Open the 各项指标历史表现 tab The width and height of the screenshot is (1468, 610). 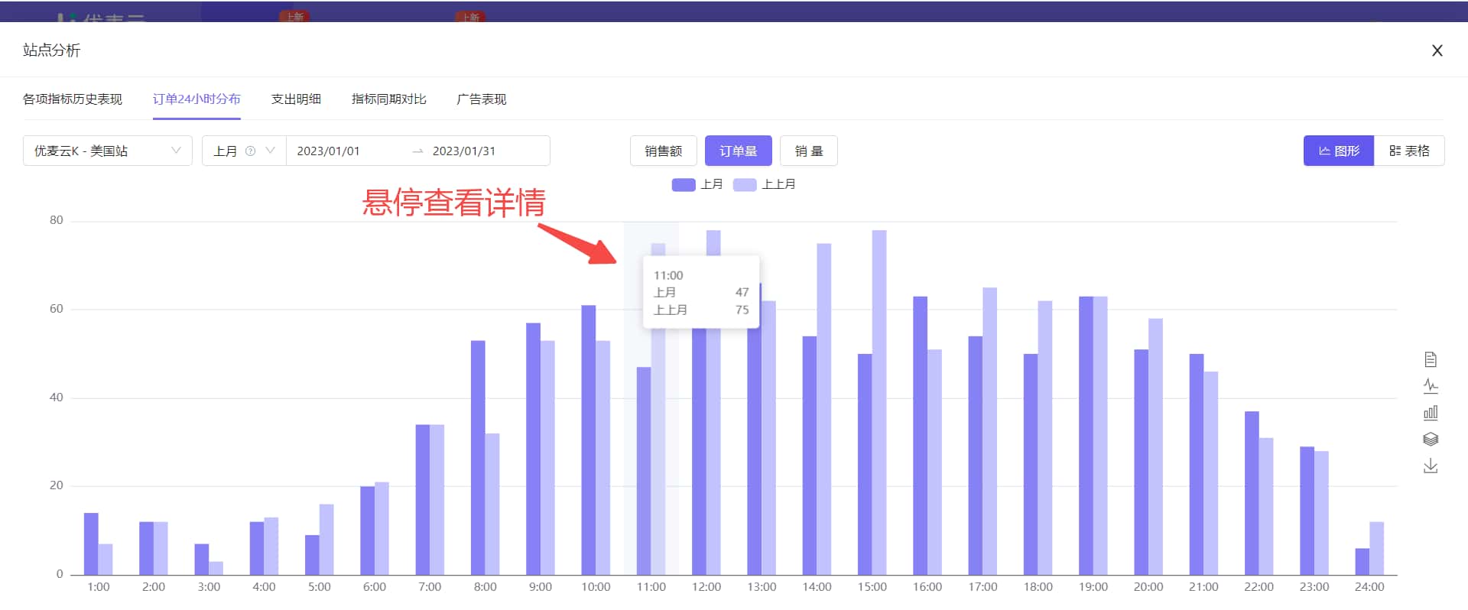point(73,99)
